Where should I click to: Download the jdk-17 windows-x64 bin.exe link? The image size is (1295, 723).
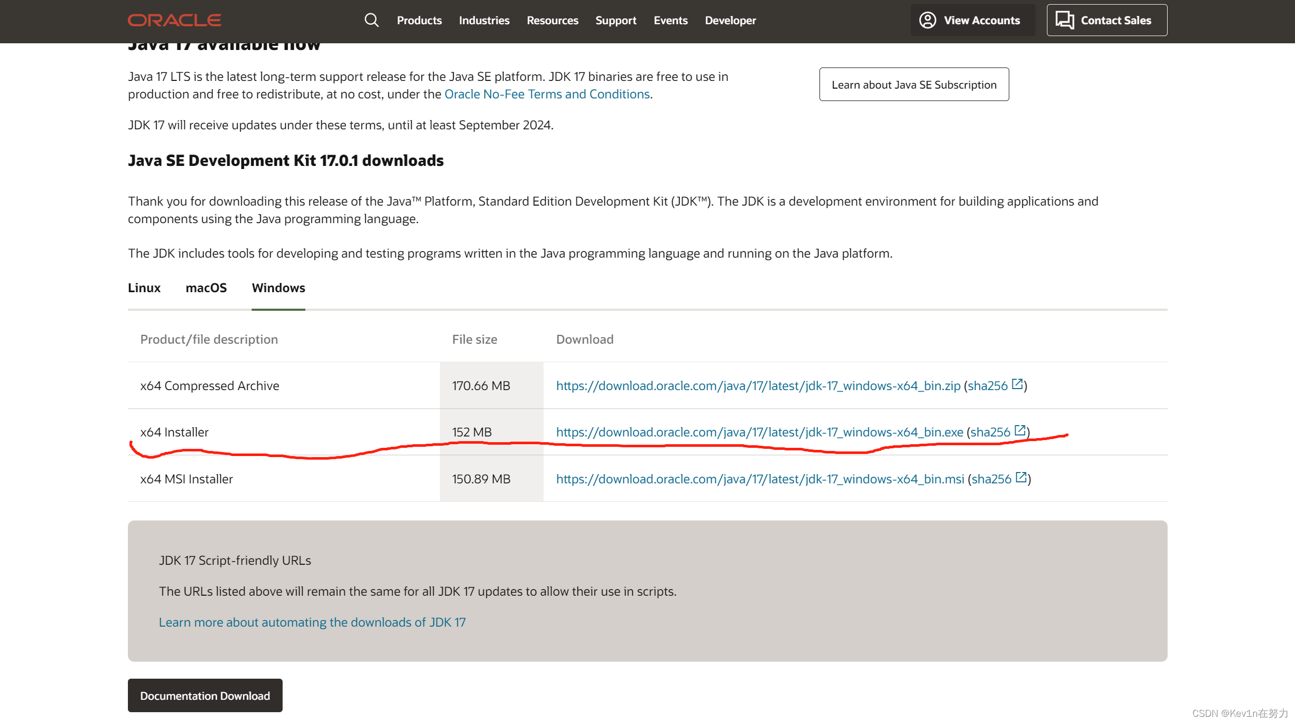click(x=759, y=432)
